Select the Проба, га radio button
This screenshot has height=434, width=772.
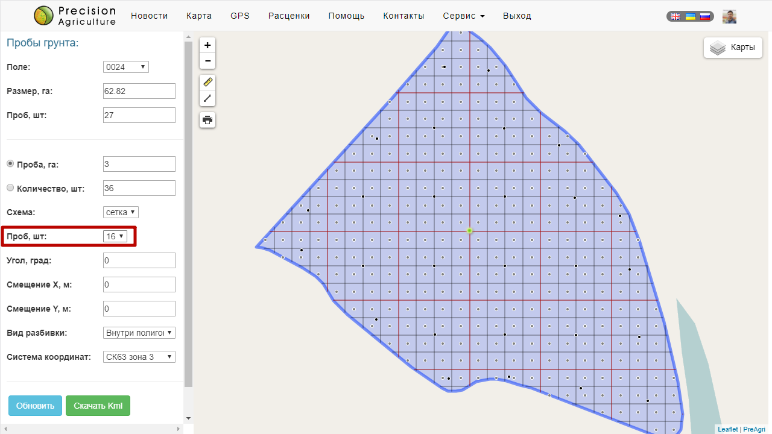point(10,164)
